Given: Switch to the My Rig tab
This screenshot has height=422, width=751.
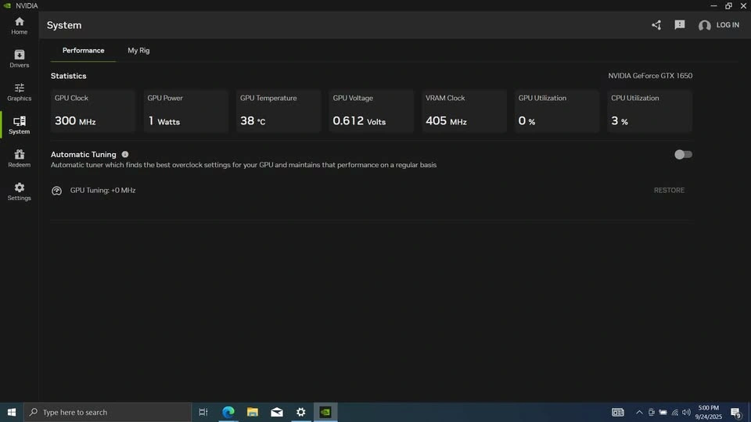Looking at the screenshot, I should point(138,51).
